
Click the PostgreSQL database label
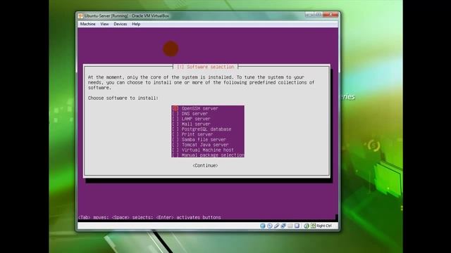[x=206, y=129]
